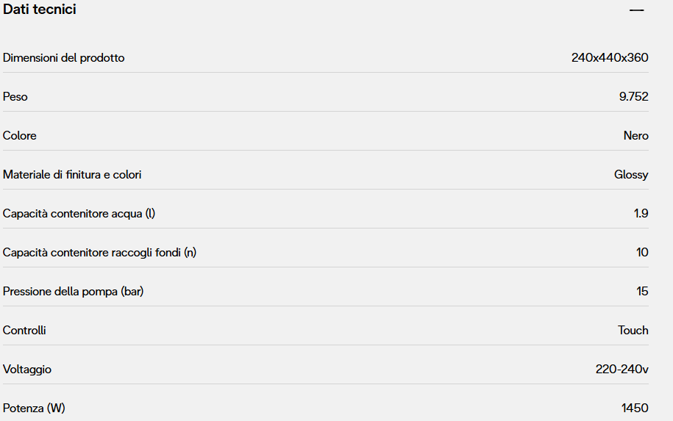673x421 pixels.
Task: Select Capacità contenitore acqua label
Action: pos(79,213)
